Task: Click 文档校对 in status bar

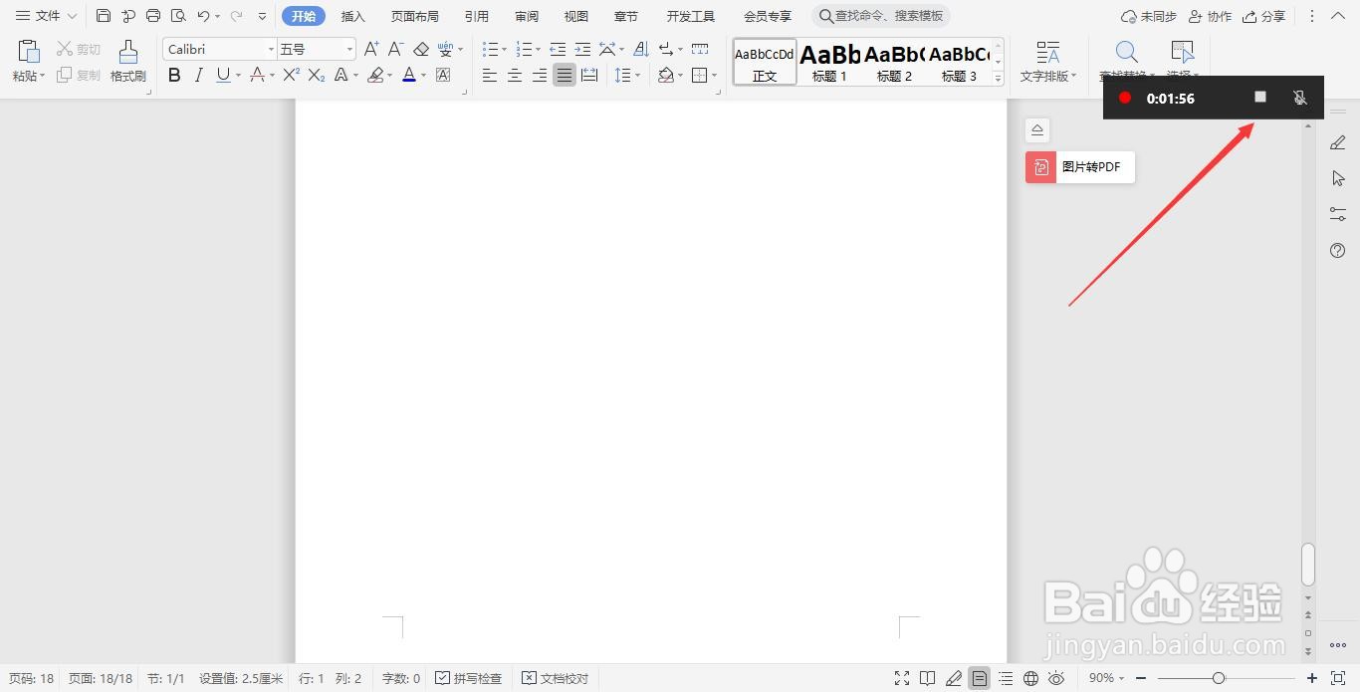Action: (556, 678)
